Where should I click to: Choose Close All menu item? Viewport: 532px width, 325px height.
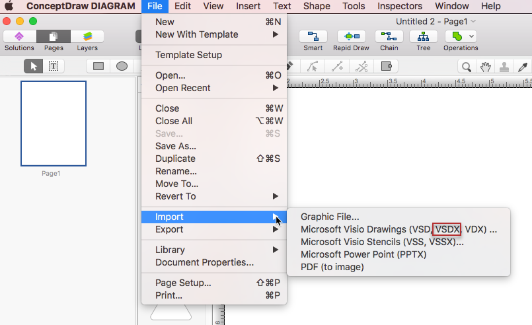[214, 121]
